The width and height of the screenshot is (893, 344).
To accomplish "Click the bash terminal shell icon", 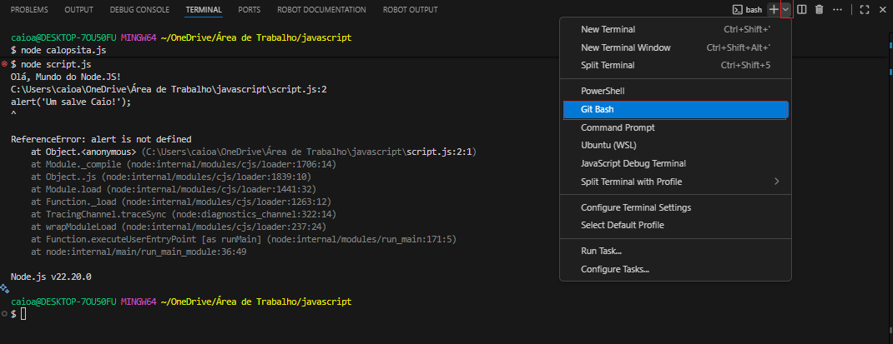I will click(x=738, y=9).
